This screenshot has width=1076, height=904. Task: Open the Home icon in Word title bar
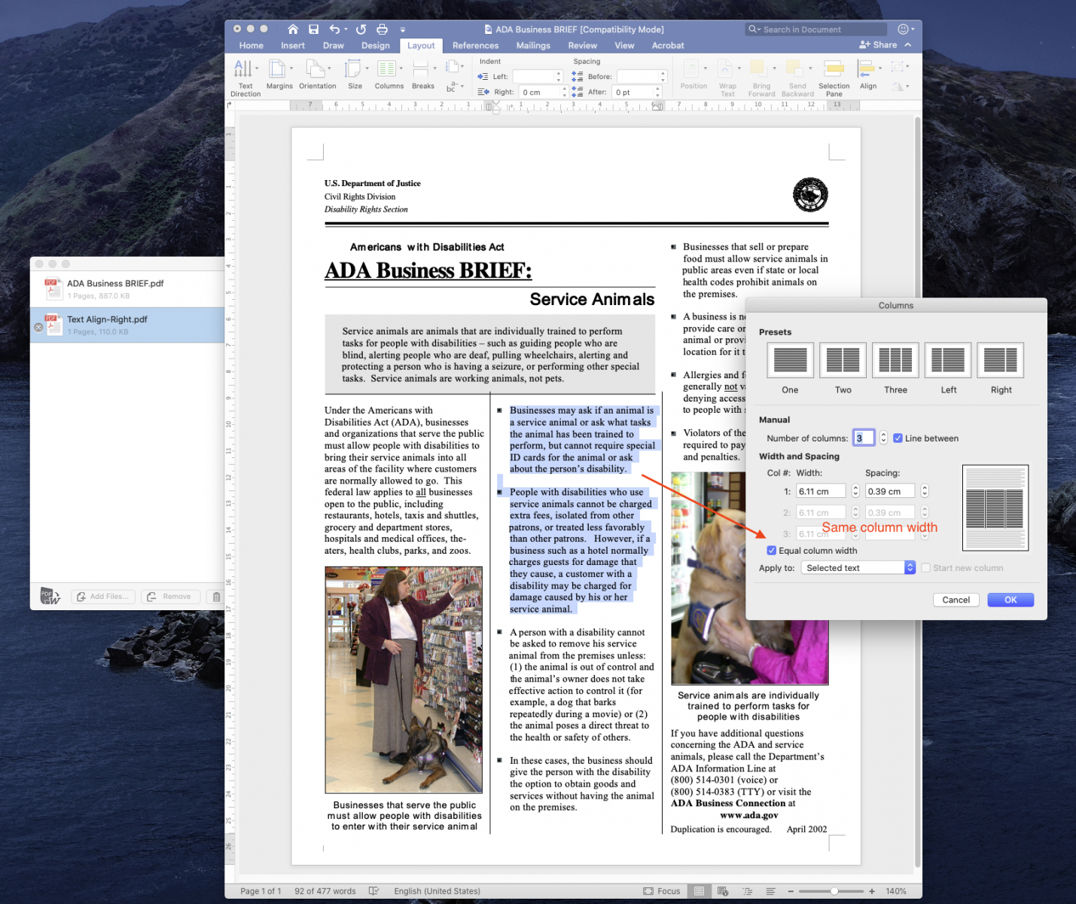(293, 29)
